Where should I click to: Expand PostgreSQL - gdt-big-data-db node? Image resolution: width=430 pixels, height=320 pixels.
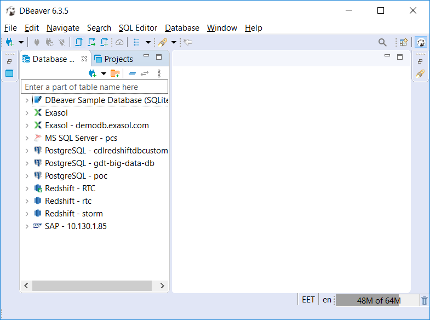tap(27, 163)
